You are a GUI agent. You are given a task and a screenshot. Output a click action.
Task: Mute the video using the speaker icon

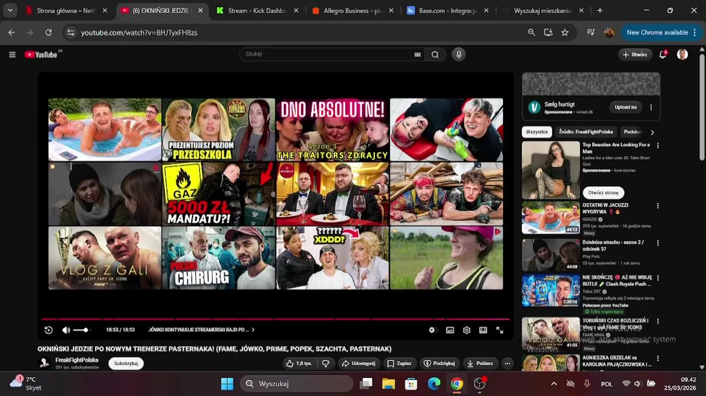pos(66,330)
